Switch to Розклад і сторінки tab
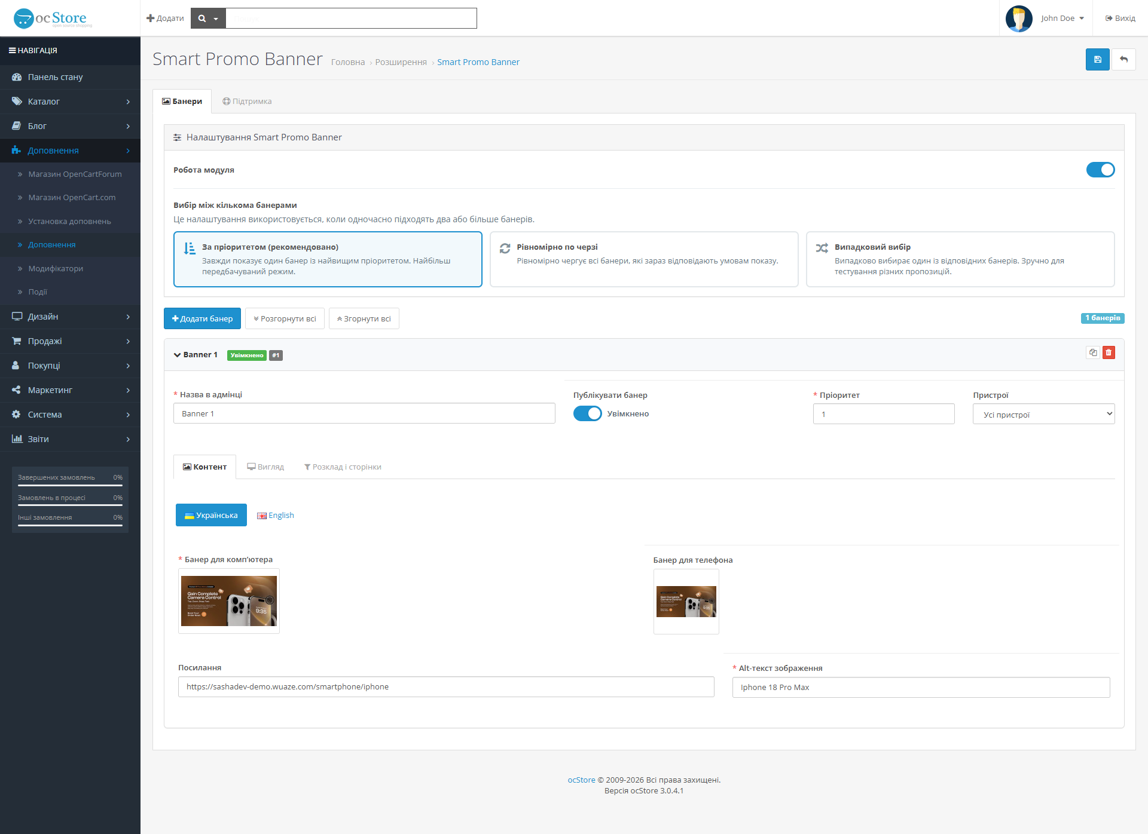Image resolution: width=1148 pixels, height=834 pixels. coord(343,467)
